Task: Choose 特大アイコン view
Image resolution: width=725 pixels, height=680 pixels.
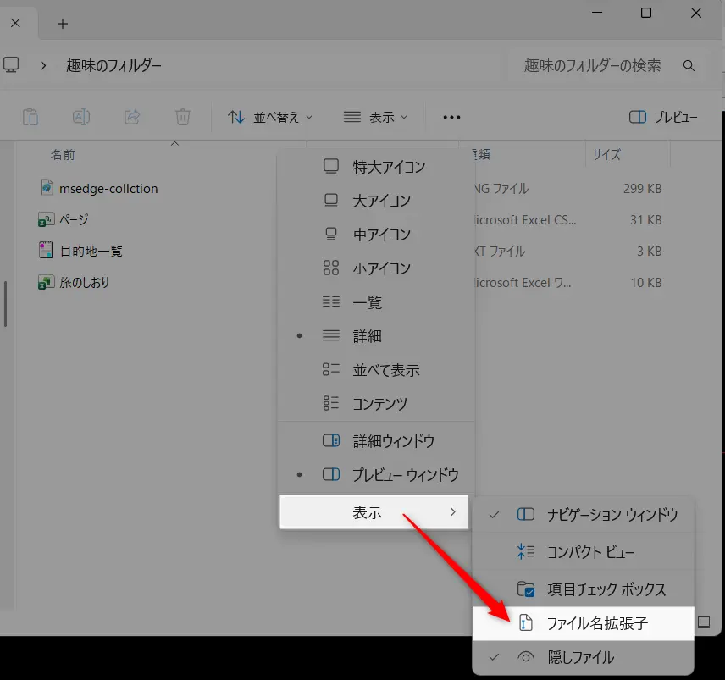Action: tap(389, 167)
